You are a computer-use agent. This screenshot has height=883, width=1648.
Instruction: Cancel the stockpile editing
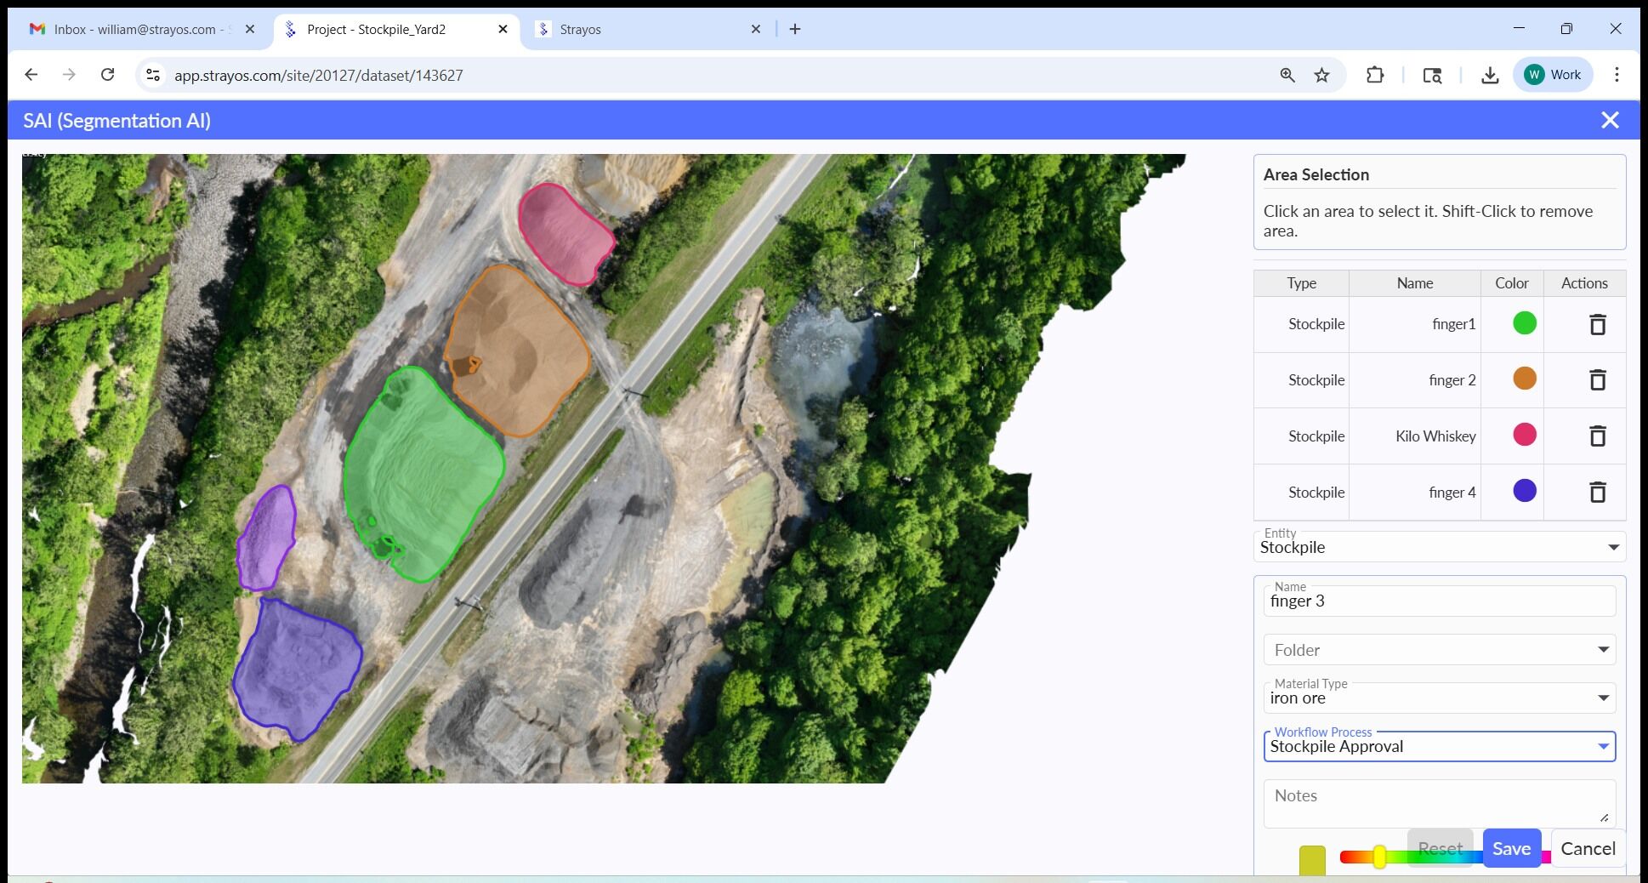point(1588,848)
